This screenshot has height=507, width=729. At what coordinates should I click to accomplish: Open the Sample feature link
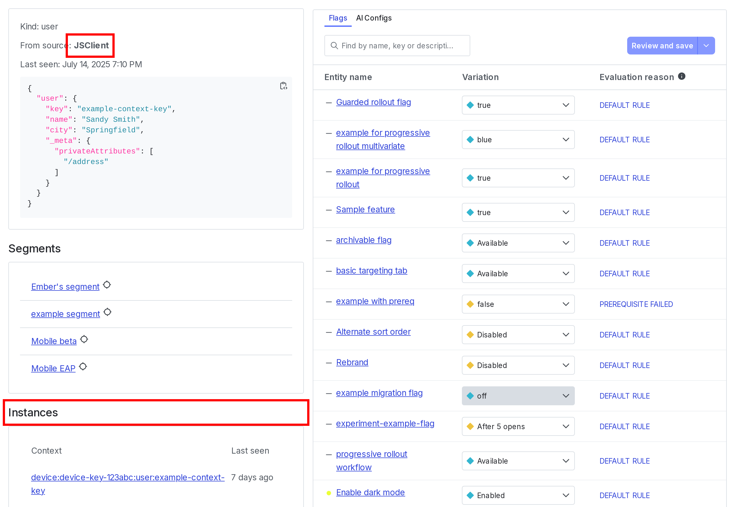(x=365, y=209)
